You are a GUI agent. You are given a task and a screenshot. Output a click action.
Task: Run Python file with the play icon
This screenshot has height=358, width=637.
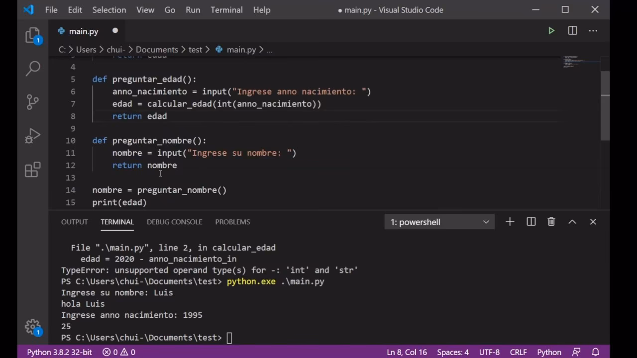pyautogui.click(x=551, y=31)
